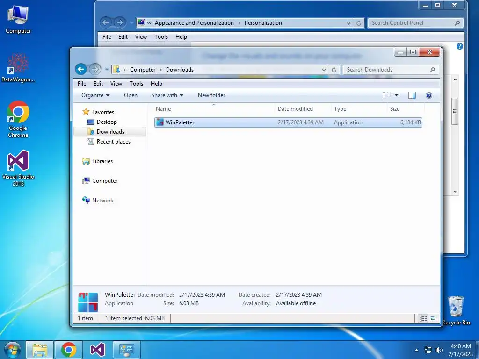Refresh the Personalization window
Viewport: 479px width, 359px height.
tap(359, 23)
